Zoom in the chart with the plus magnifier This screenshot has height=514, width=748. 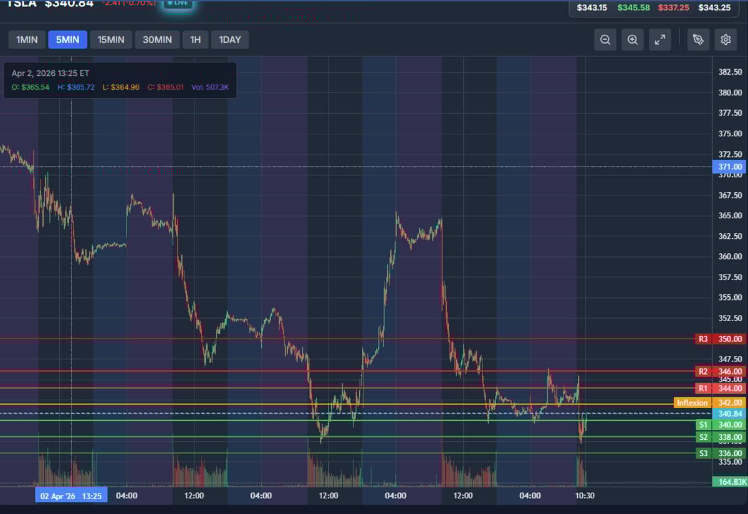tap(632, 40)
